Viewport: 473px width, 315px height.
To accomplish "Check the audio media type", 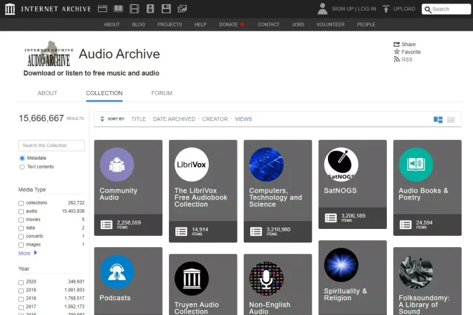I will [x=21, y=211].
